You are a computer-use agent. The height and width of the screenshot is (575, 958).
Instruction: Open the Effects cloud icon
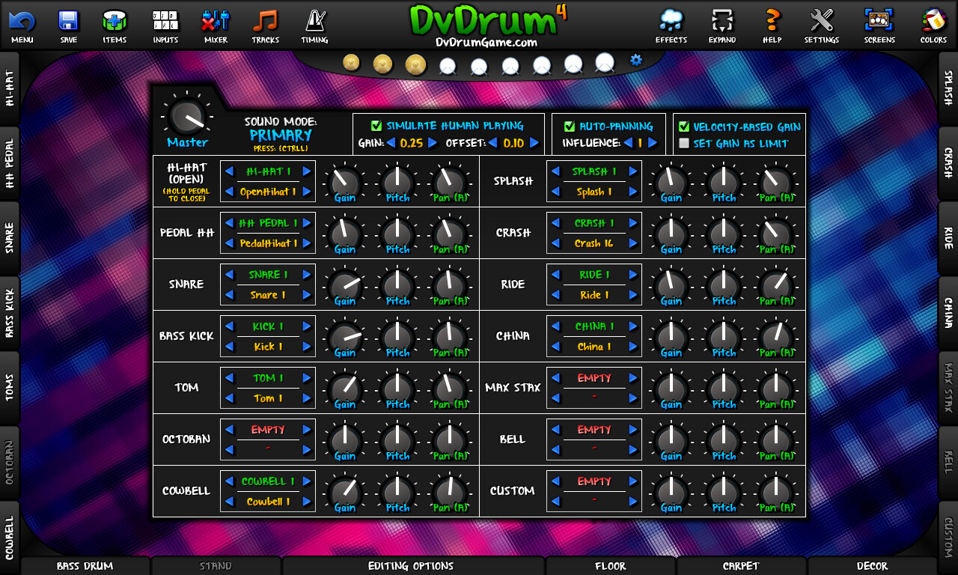(x=671, y=20)
